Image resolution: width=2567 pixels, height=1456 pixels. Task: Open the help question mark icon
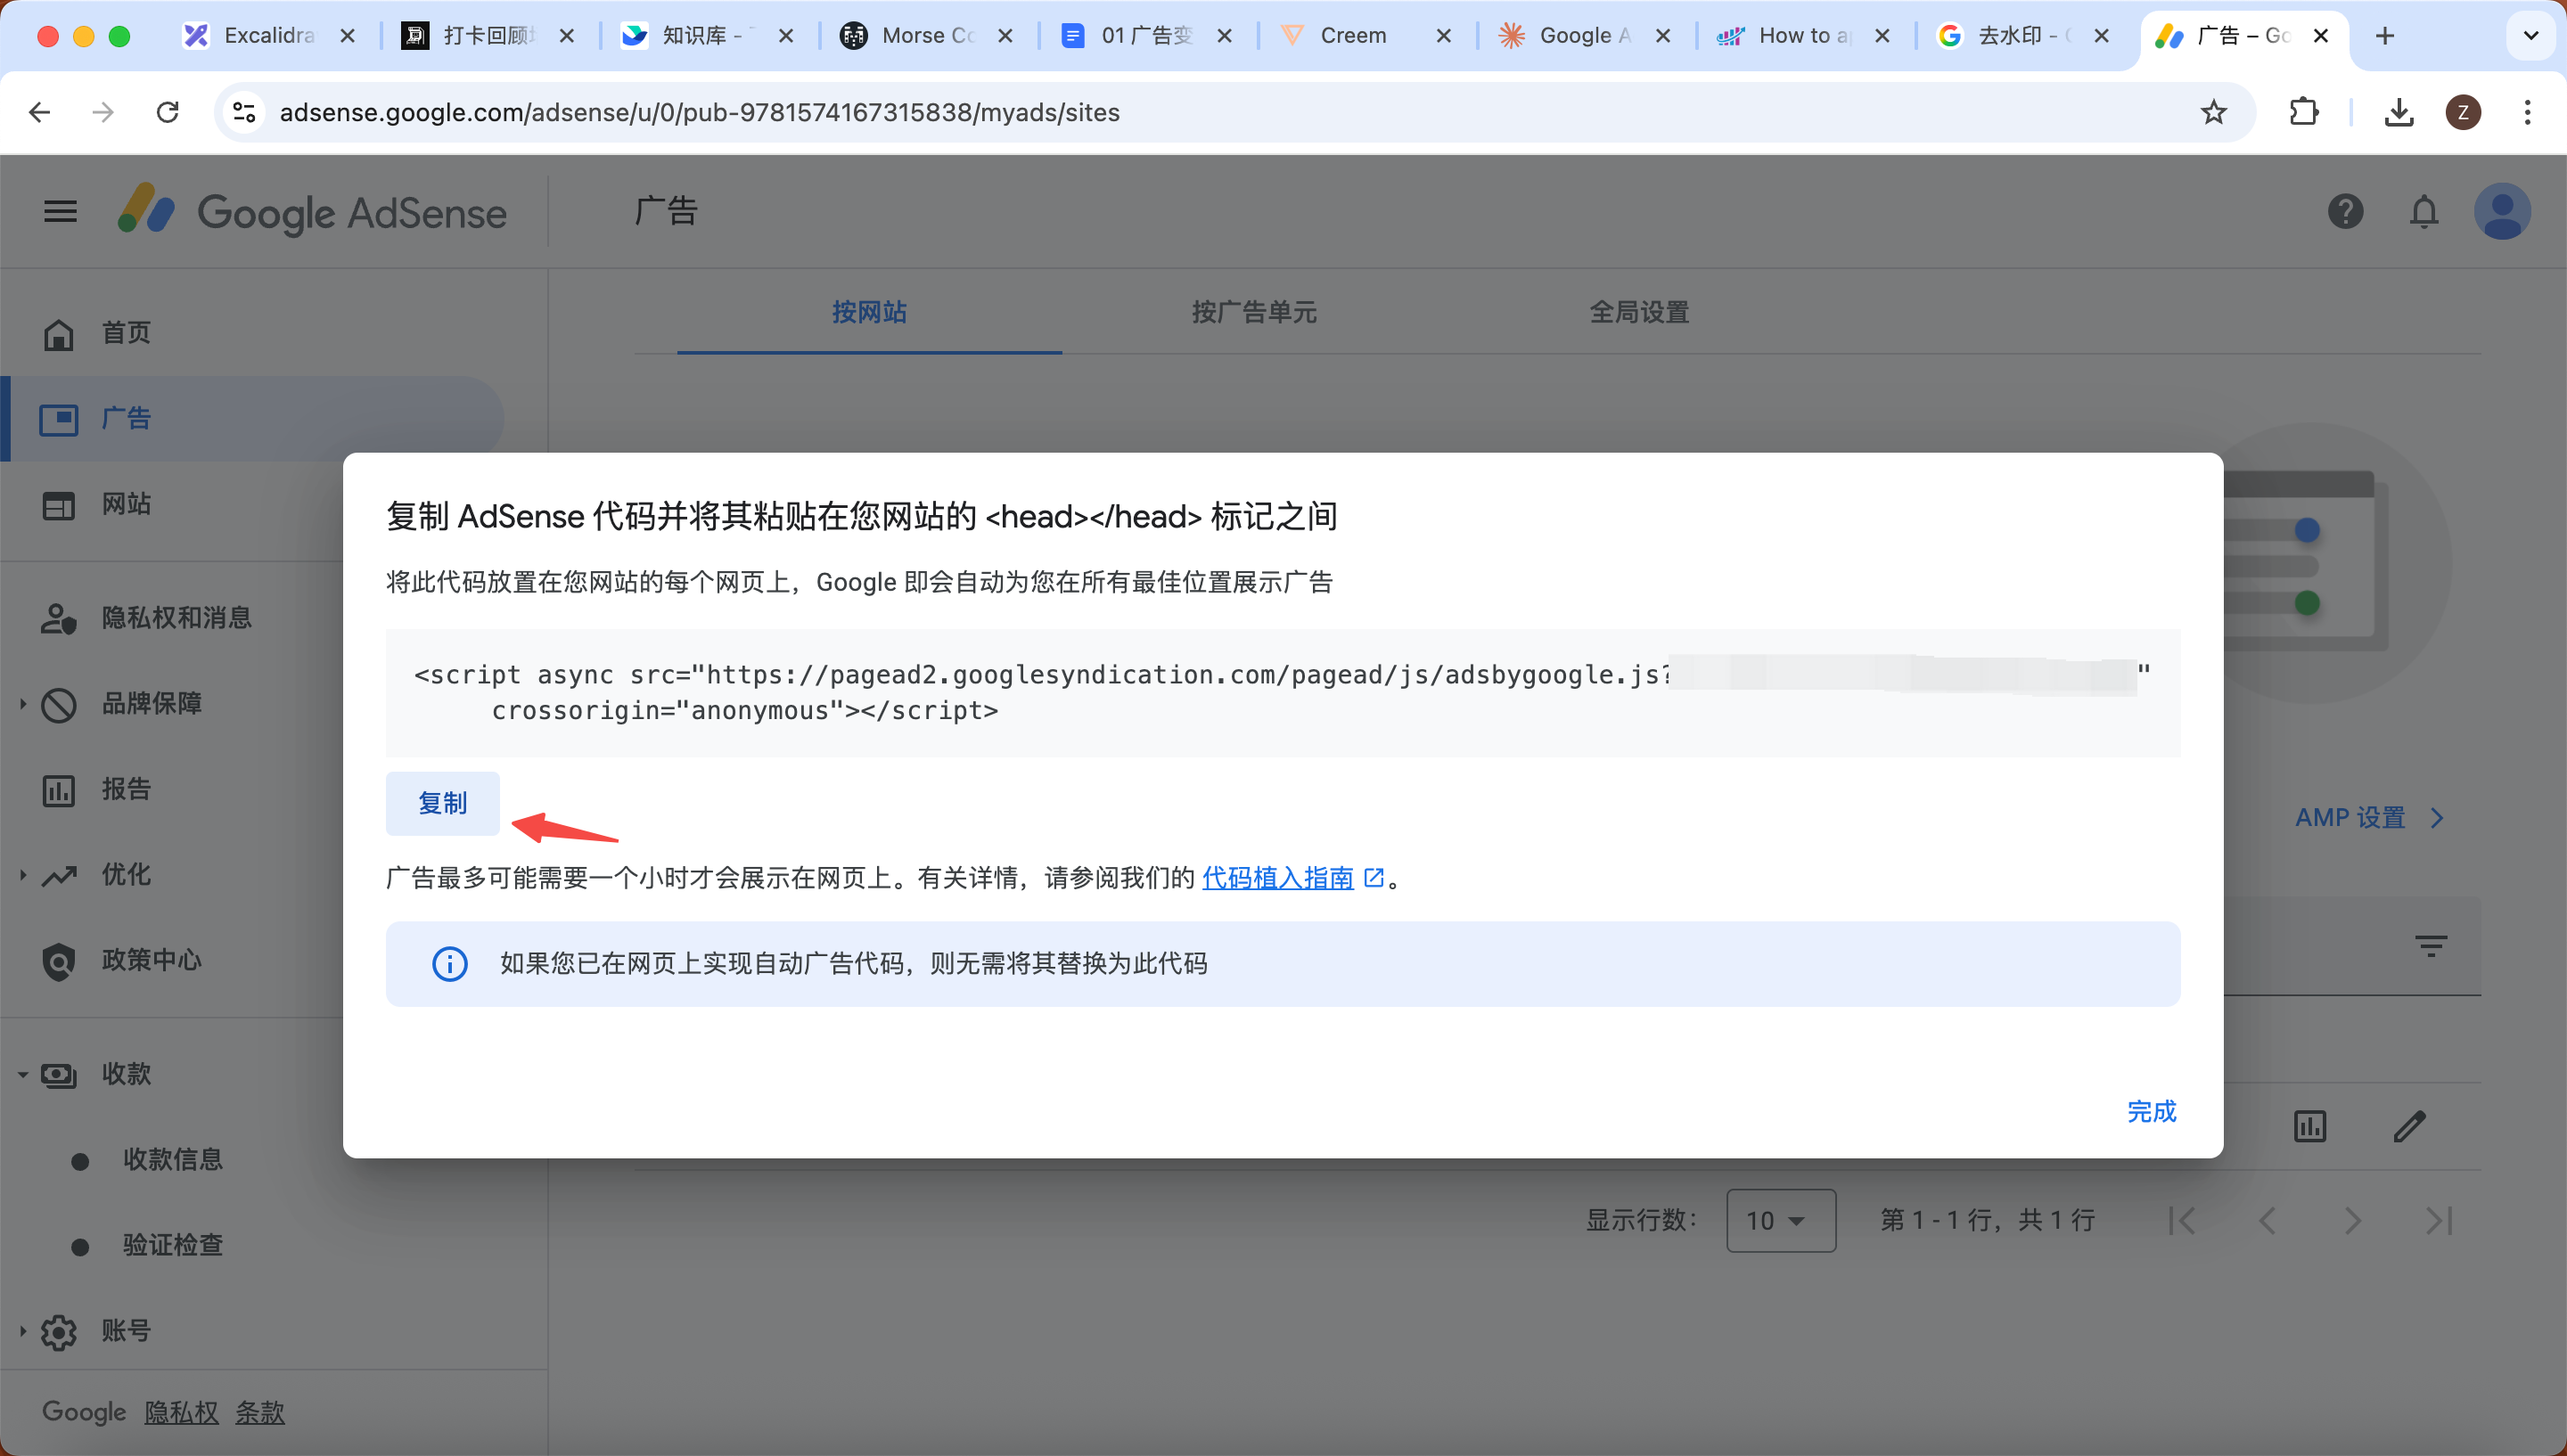2345,211
